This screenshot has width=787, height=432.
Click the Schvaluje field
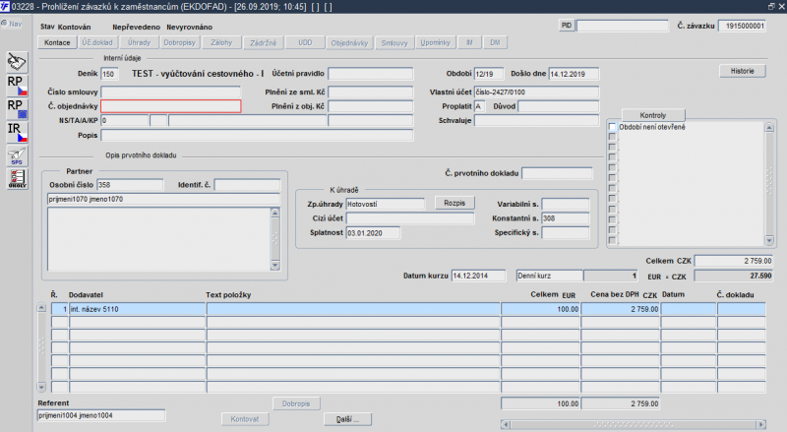tap(536, 121)
